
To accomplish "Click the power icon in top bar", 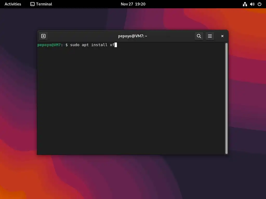I will (x=260, y=4).
